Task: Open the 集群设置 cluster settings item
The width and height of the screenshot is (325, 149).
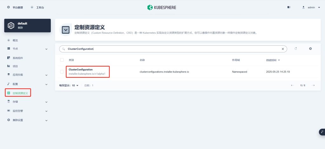Action: click(18, 120)
